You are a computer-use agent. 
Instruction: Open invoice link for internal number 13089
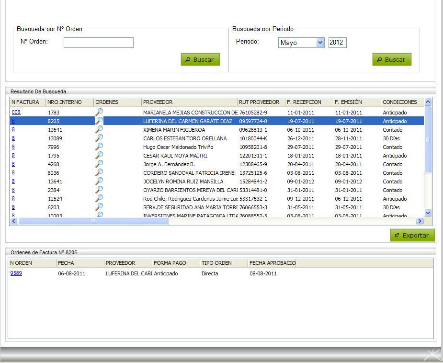pos(13,138)
